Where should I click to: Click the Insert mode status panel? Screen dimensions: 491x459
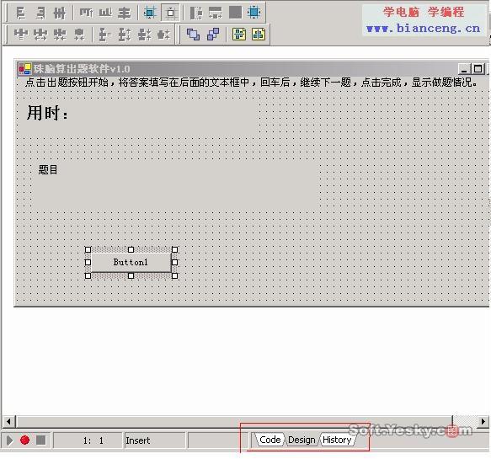tap(155, 440)
